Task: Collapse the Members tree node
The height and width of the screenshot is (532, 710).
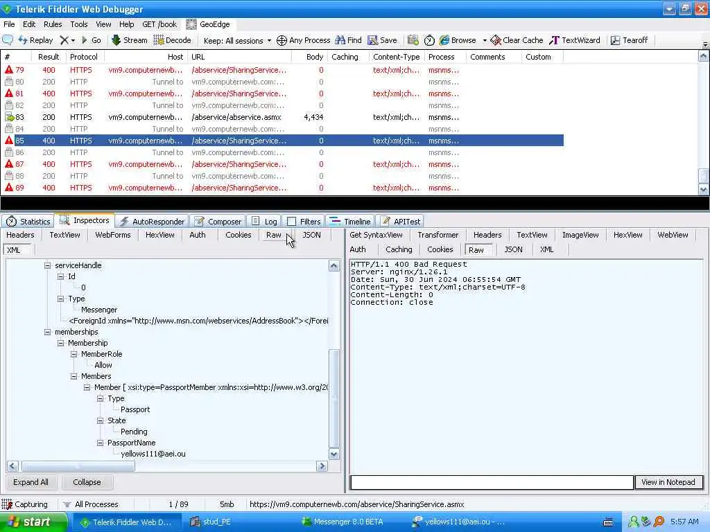Action: tap(73, 376)
